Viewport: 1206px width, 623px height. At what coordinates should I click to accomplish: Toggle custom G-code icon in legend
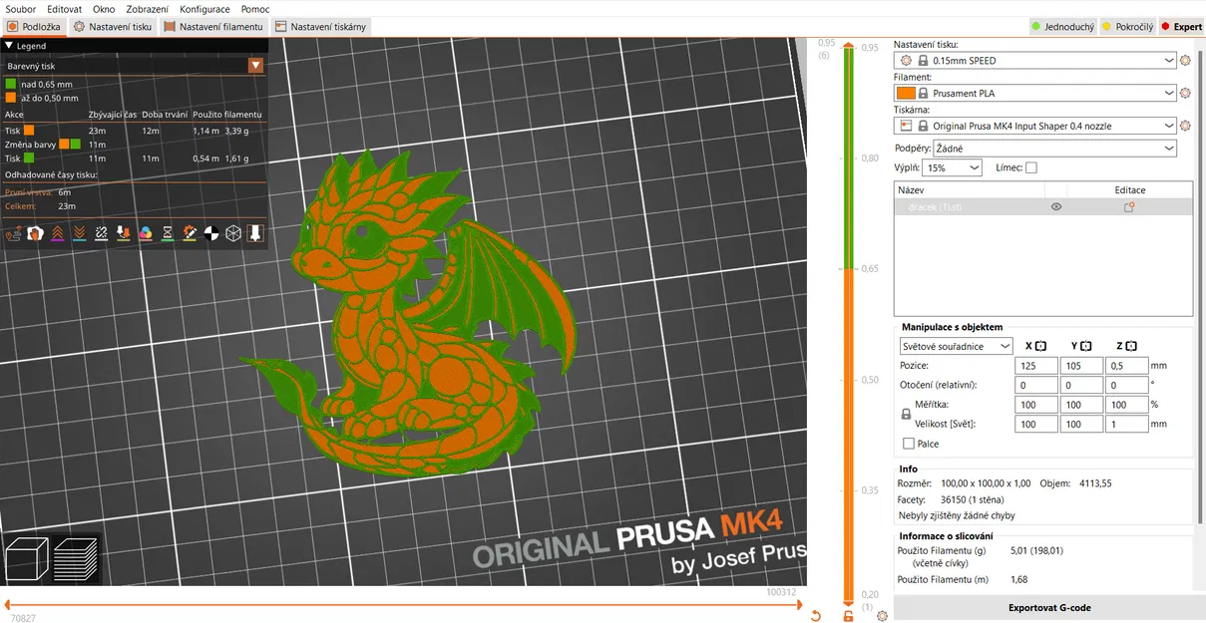[190, 233]
